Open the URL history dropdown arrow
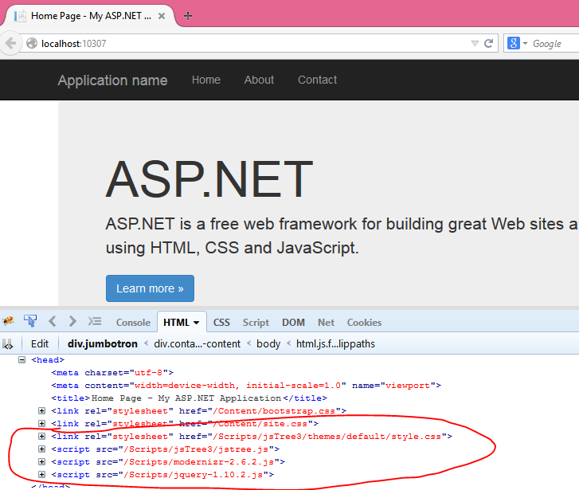Viewport: 579px width, 490px height. click(475, 44)
